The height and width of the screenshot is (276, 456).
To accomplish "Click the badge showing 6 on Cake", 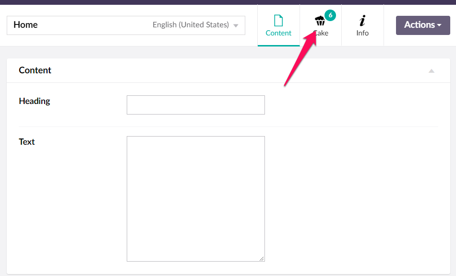I will tap(330, 15).
